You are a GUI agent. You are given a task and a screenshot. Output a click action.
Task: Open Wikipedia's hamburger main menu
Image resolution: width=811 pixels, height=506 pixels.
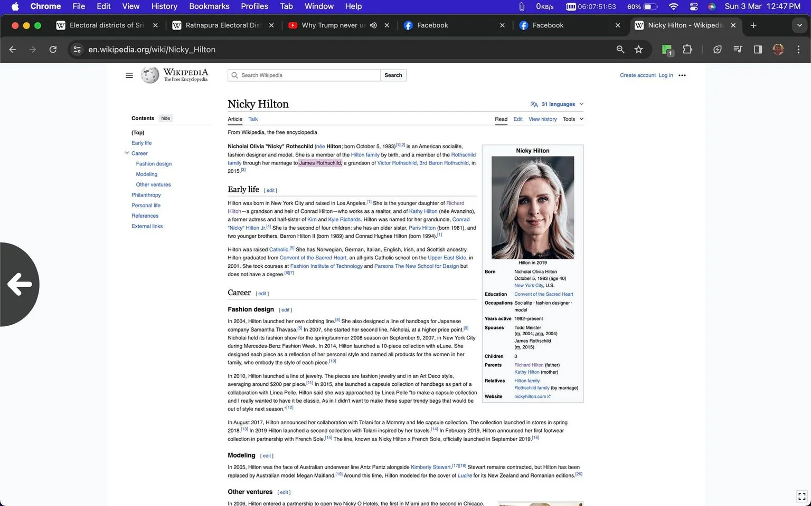click(x=129, y=75)
